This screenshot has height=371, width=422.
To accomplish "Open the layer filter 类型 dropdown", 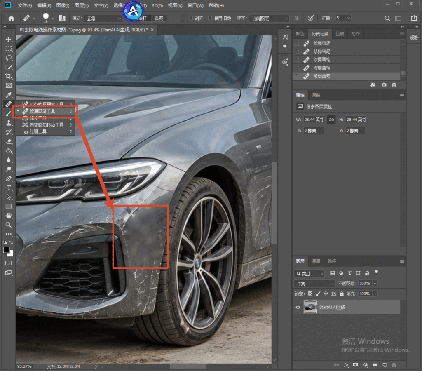I will pyautogui.click(x=309, y=274).
